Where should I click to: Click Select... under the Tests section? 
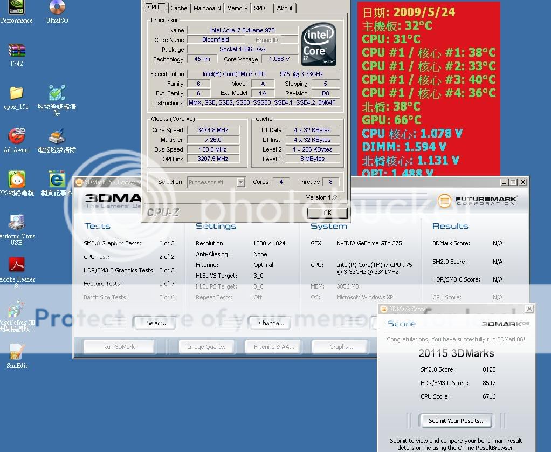pos(157,323)
